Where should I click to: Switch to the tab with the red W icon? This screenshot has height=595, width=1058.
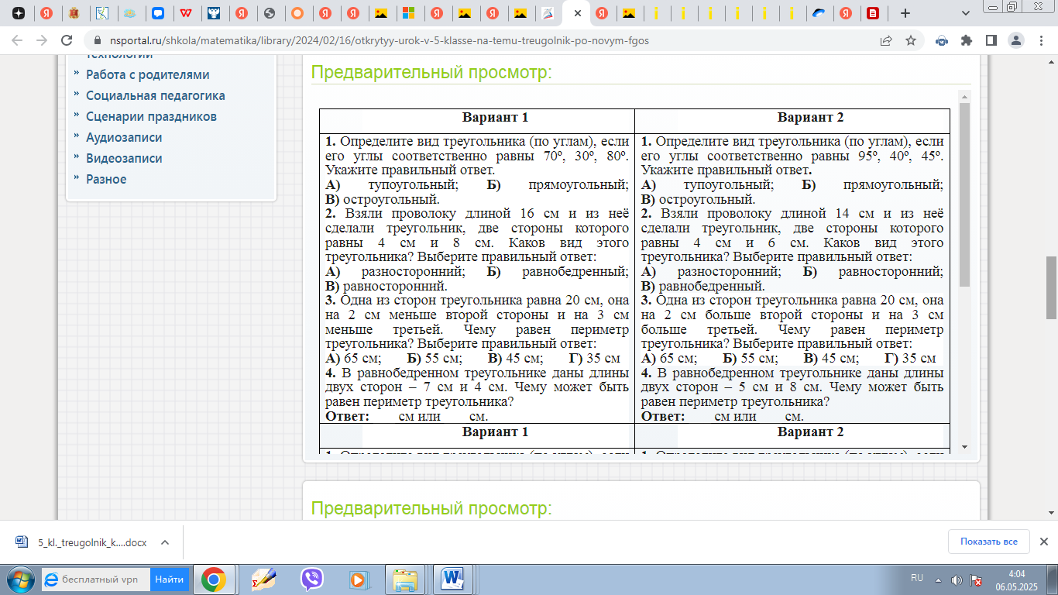186,13
